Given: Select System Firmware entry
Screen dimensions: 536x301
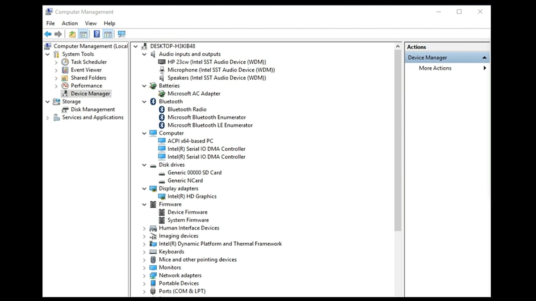Looking at the screenshot, I should [x=188, y=220].
